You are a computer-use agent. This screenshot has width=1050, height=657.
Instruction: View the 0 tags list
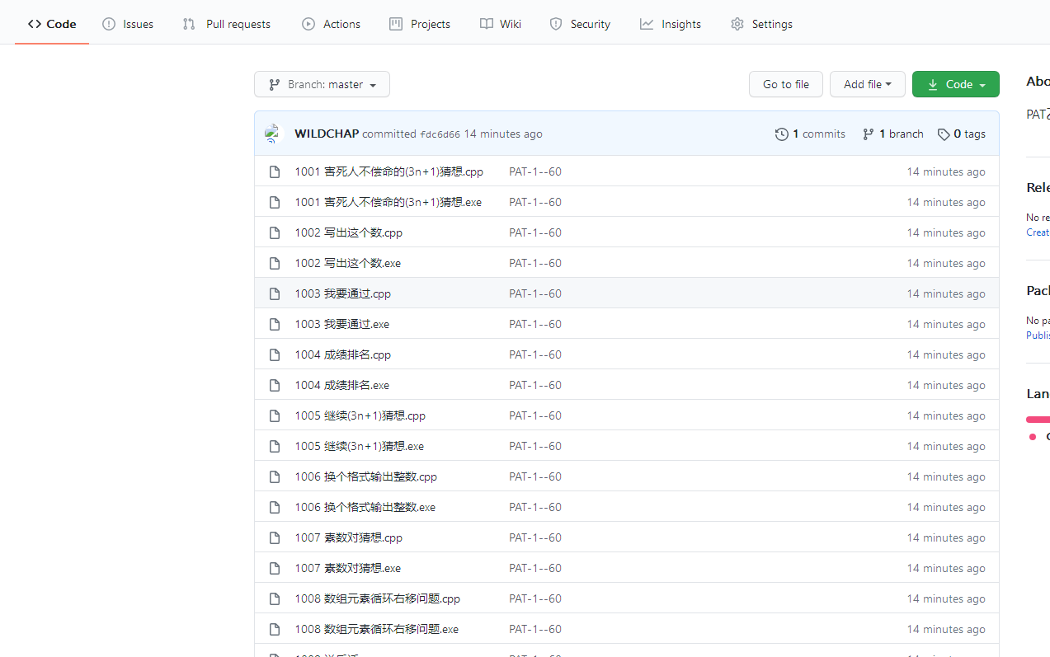[x=961, y=134]
